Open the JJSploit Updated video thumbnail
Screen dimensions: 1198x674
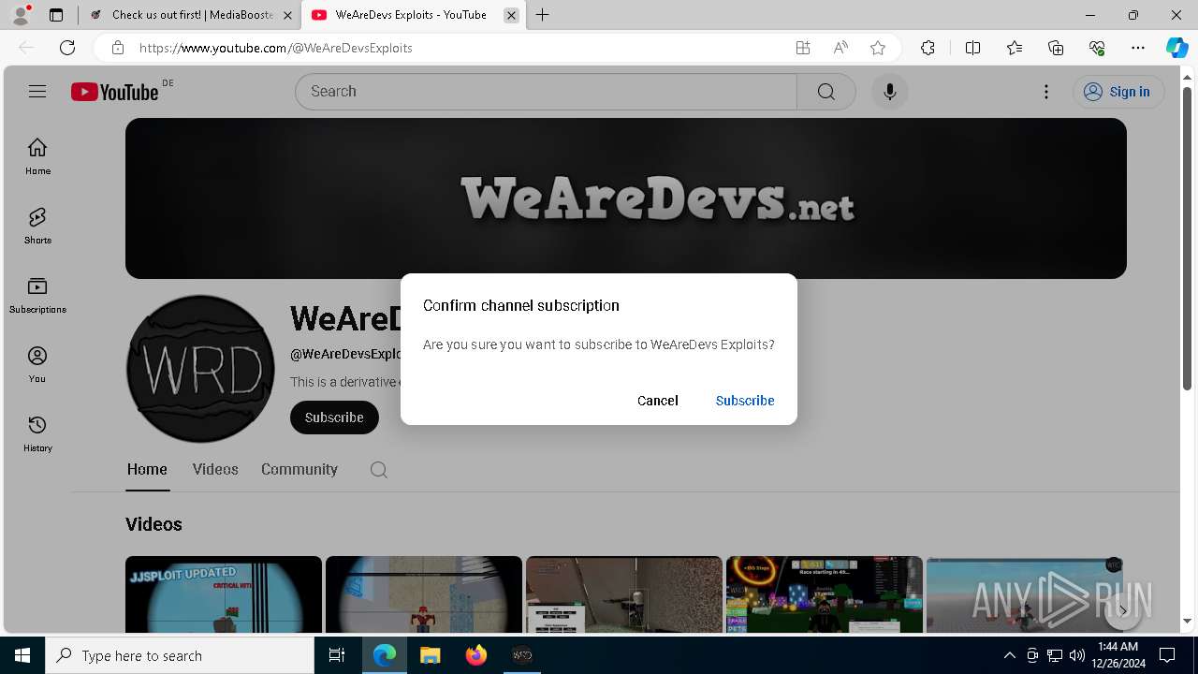(x=224, y=594)
